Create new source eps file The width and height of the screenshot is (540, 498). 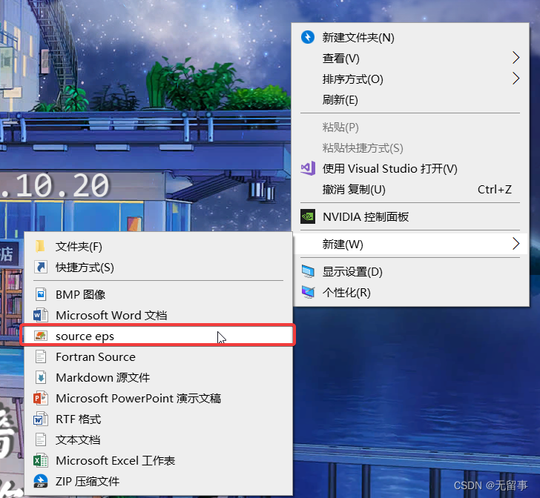pyautogui.click(x=159, y=336)
